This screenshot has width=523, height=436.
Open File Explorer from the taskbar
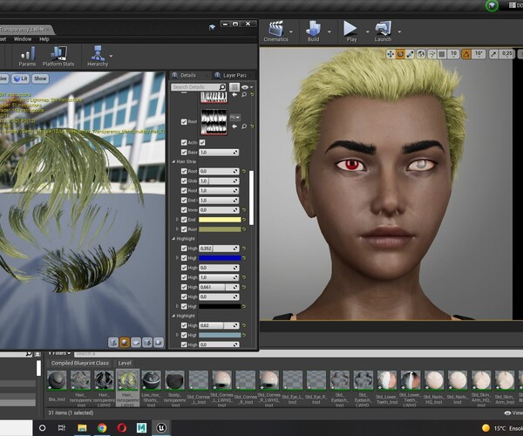coord(82,427)
